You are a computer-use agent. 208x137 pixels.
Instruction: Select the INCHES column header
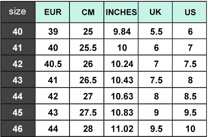coord(121,12)
